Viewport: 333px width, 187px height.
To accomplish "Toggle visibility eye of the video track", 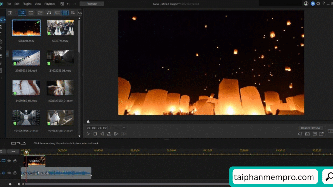I will 9,161.
